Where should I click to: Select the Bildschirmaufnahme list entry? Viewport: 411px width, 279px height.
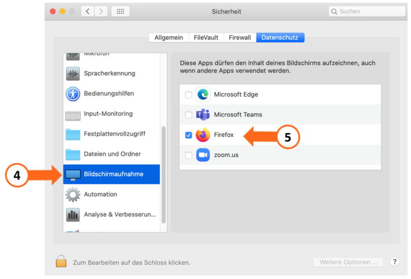[x=112, y=174]
